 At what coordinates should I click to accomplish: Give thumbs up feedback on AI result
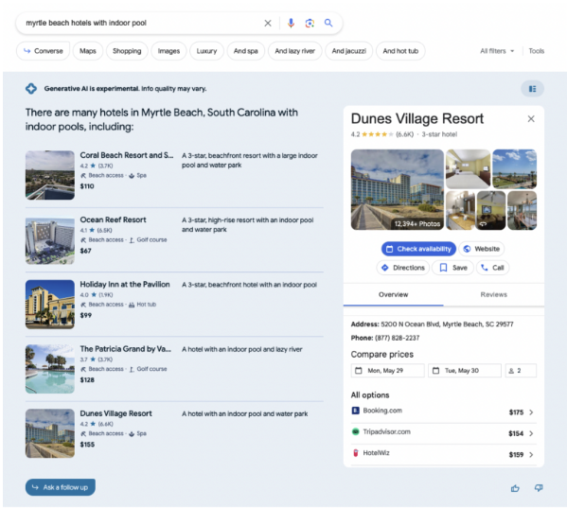coord(515,488)
